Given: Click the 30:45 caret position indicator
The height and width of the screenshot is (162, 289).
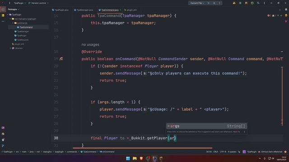Looking at the screenshot, I should pos(209,152).
